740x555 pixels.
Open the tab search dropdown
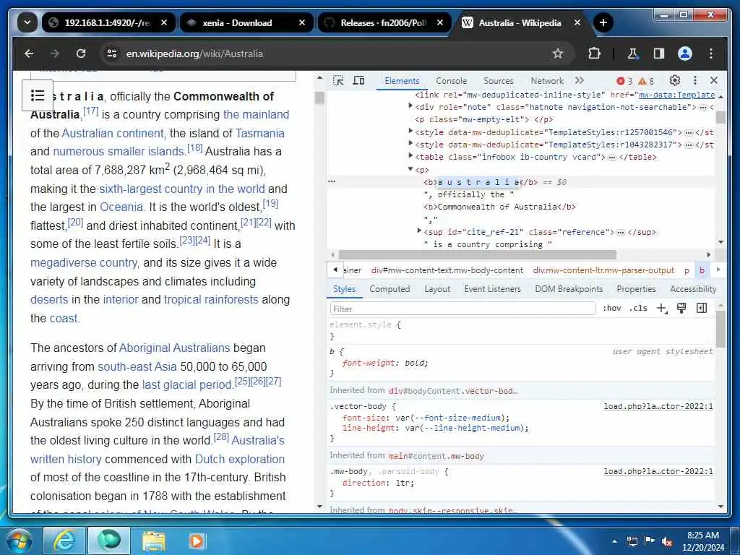(x=27, y=22)
